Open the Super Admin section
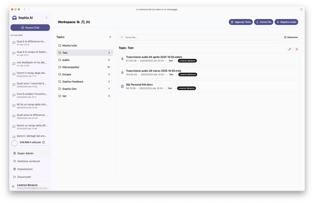The image size is (314, 203). coord(30,153)
